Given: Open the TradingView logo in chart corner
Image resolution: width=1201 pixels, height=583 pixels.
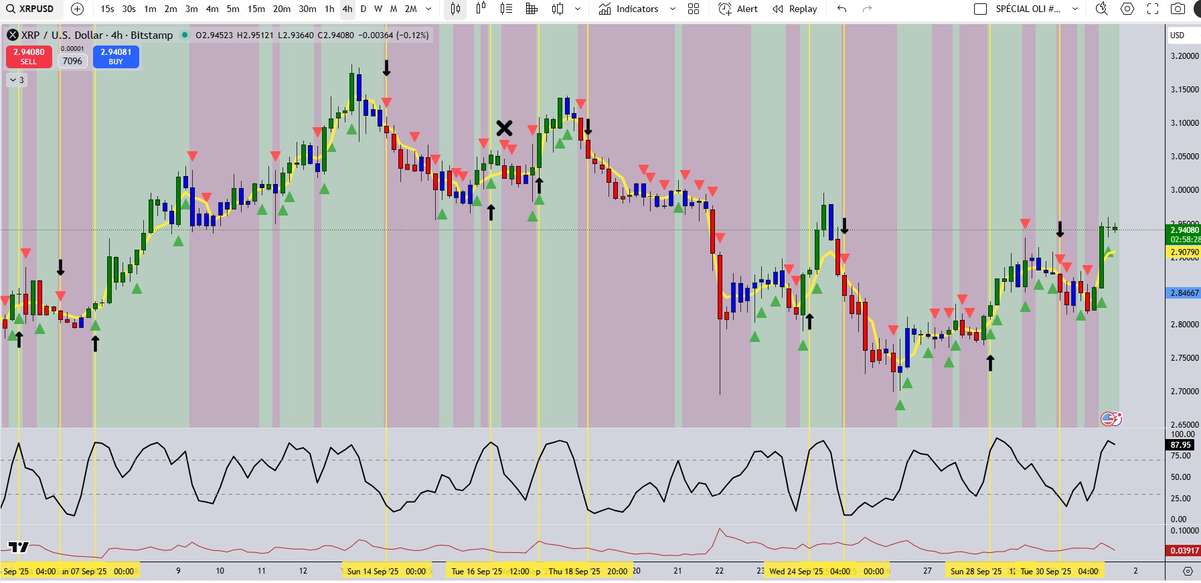Looking at the screenshot, I should tap(18, 547).
